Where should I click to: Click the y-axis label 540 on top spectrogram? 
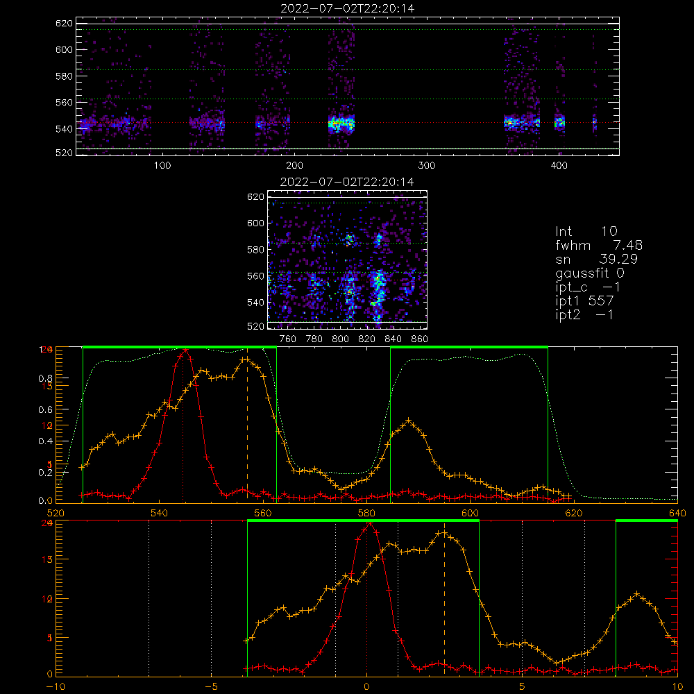[x=64, y=129]
